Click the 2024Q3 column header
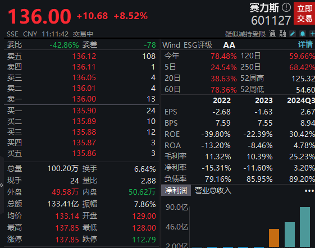This screenshot has width=315, height=248. pos(301,100)
